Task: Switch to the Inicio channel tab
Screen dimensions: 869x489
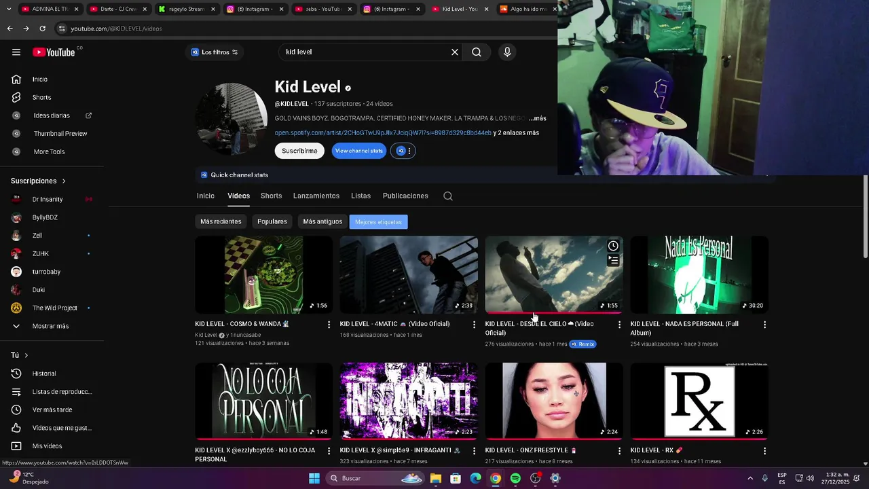Action: click(x=206, y=196)
